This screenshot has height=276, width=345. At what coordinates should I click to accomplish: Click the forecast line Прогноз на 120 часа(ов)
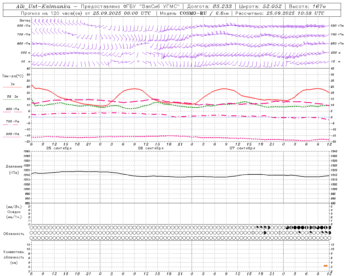(x=51, y=13)
